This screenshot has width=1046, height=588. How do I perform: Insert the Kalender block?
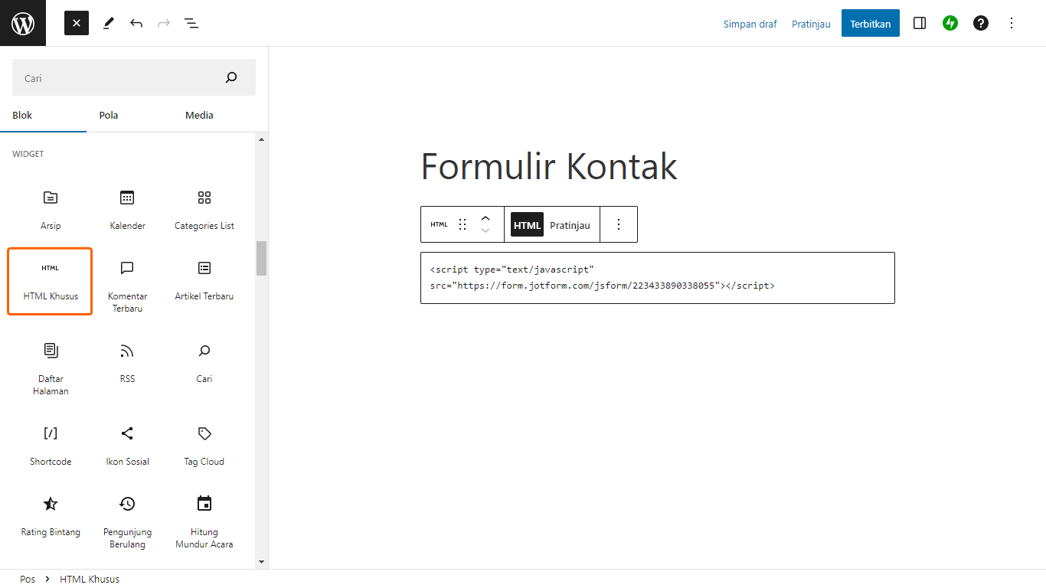pos(127,209)
